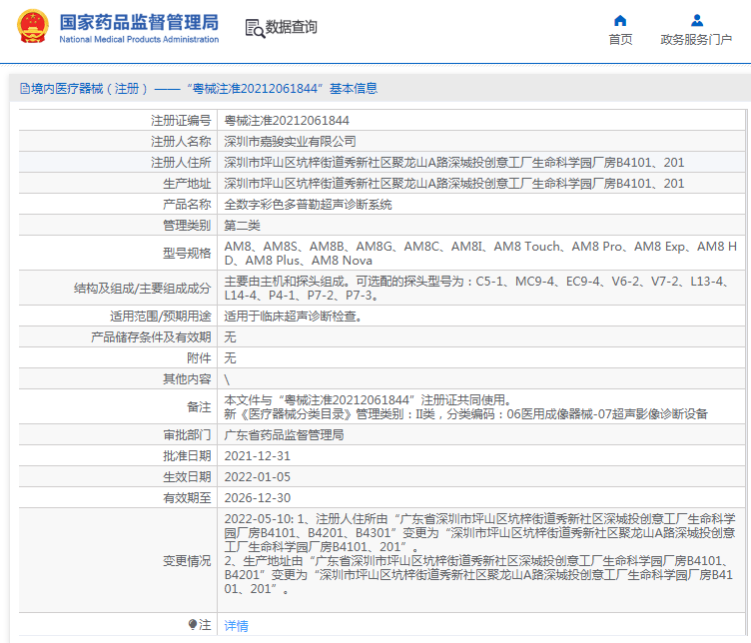Click effective date 2022-01-05
The width and height of the screenshot is (751, 643).
pos(258,477)
